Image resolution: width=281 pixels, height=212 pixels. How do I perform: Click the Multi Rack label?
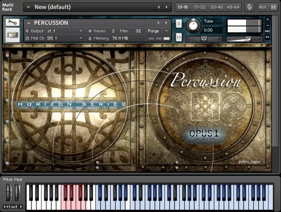tap(8, 7)
